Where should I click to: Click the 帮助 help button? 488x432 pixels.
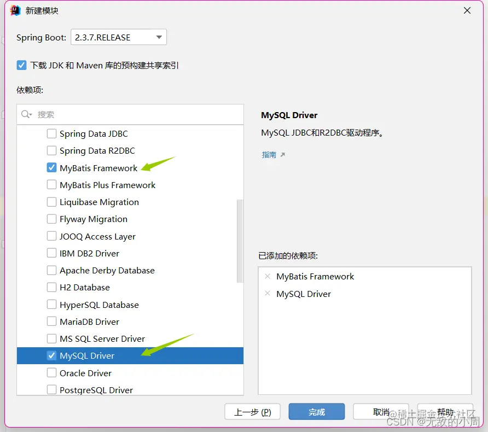point(445,412)
